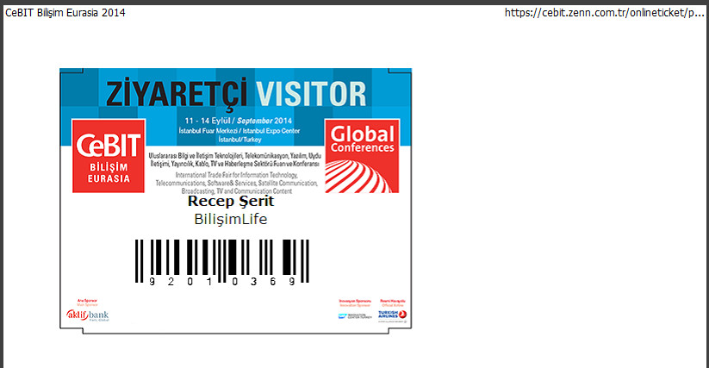Viewport: 709px width, 368px height.
Task: Click the ticket barcode
Action: click(222, 261)
